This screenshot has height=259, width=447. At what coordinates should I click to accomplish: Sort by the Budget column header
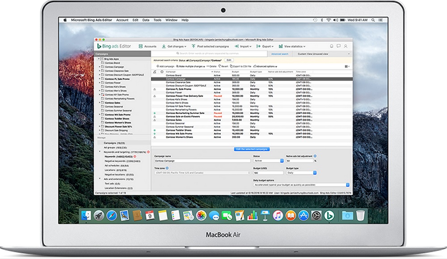coord(235,72)
